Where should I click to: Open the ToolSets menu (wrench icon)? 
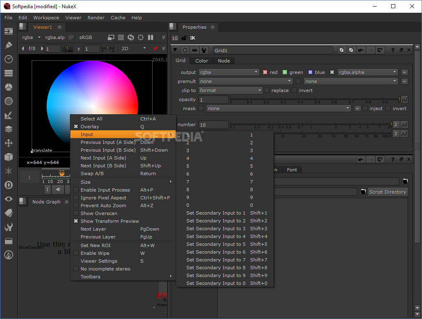(x=9, y=227)
